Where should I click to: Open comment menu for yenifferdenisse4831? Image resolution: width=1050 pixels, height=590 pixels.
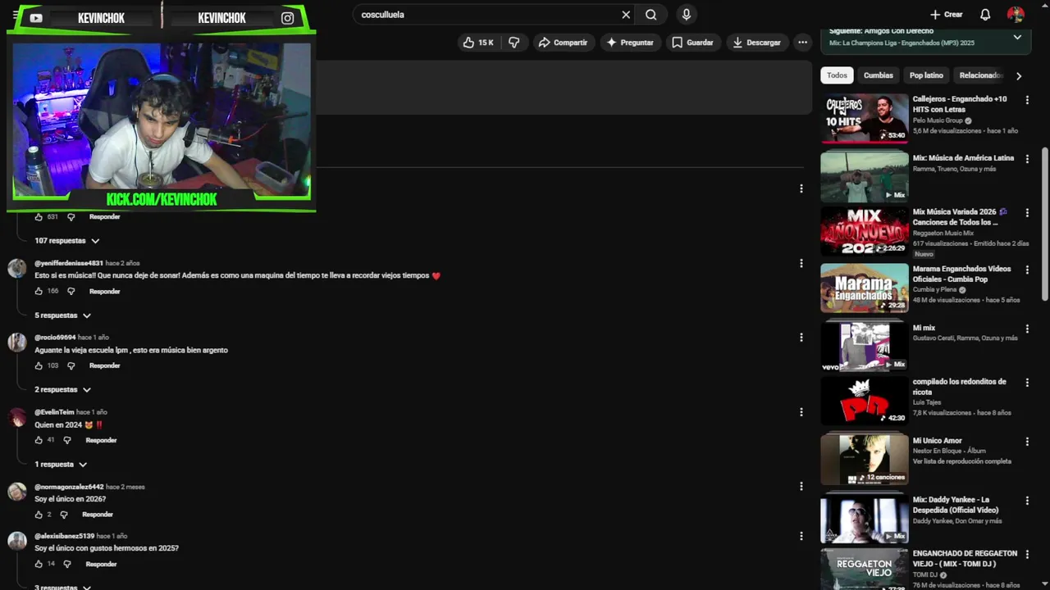coord(801,263)
